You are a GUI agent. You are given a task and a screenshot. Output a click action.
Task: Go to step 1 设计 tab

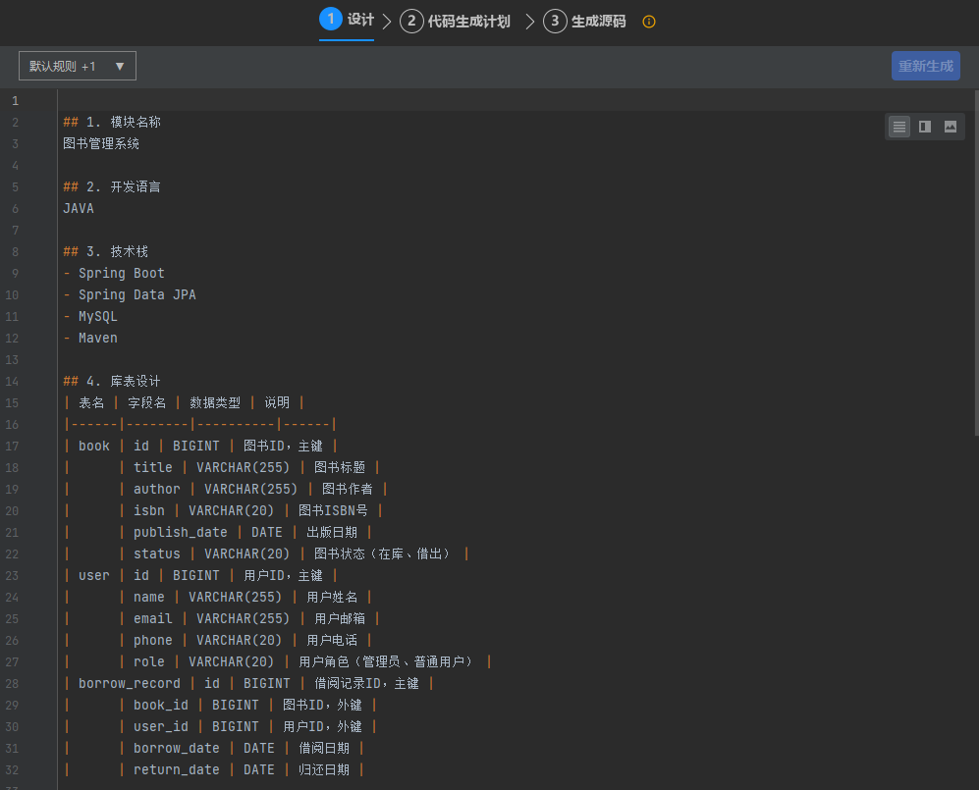pyautogui.click(x=347, y=20)
